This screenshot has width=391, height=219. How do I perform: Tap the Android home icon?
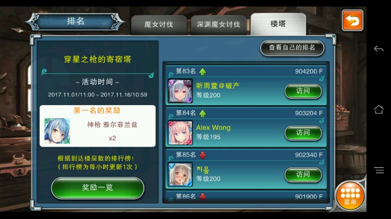coord(378,109)
